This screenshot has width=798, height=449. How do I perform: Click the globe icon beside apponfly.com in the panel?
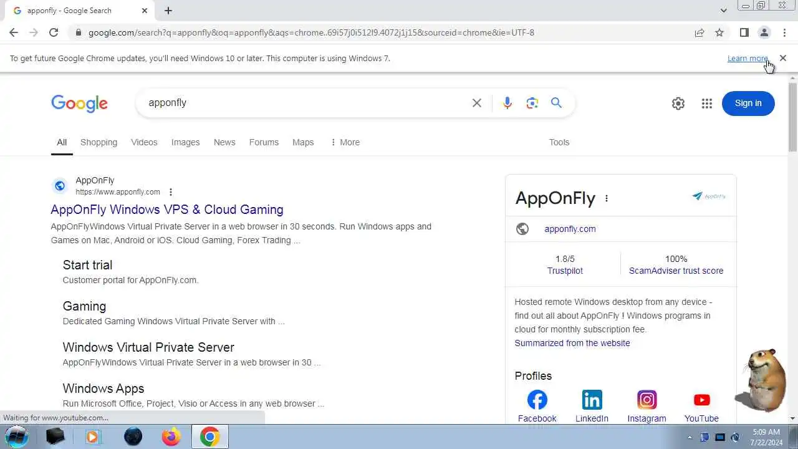(522, 229)
